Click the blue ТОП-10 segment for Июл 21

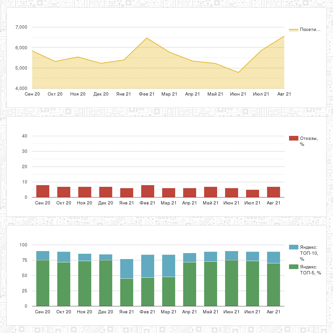(x=252, y=256)
